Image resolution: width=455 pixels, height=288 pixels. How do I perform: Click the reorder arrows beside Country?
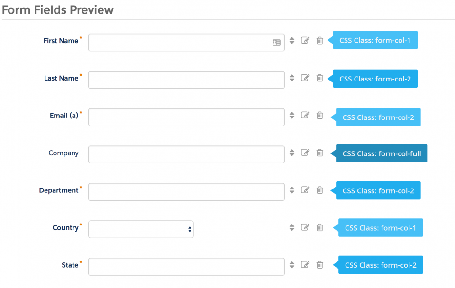(x=291, y=227)
